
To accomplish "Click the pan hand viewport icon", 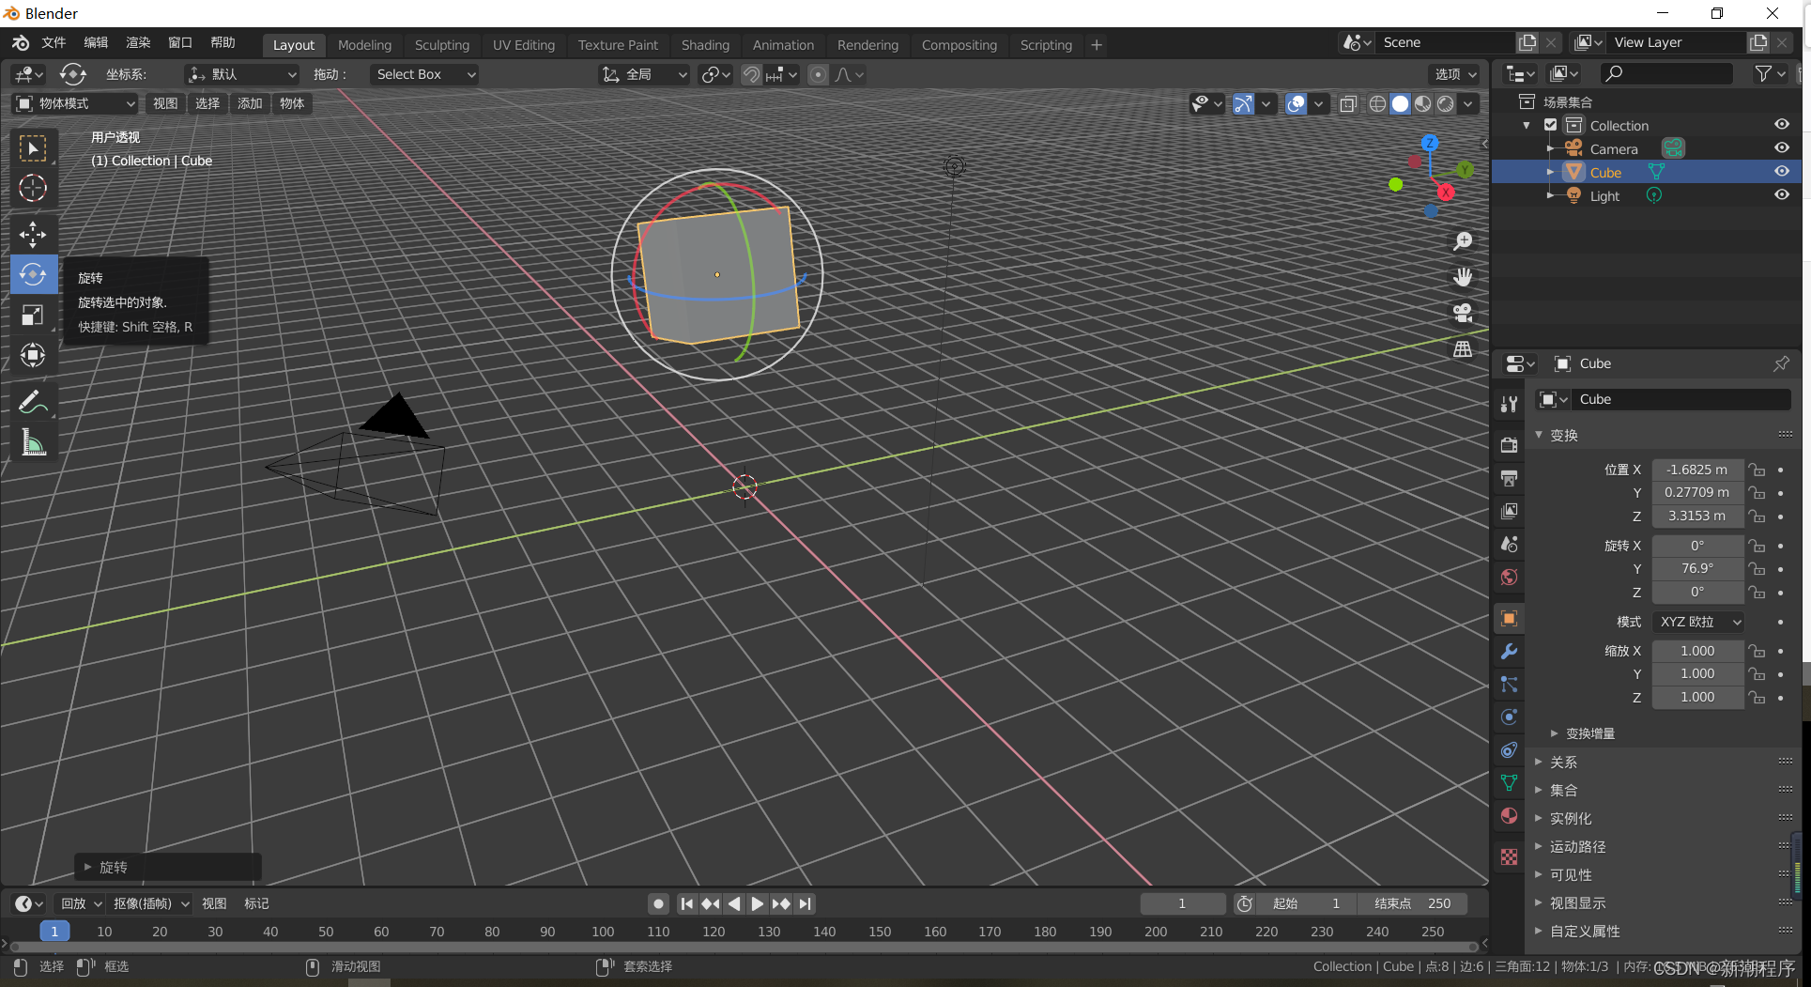I will (1463, 277).
